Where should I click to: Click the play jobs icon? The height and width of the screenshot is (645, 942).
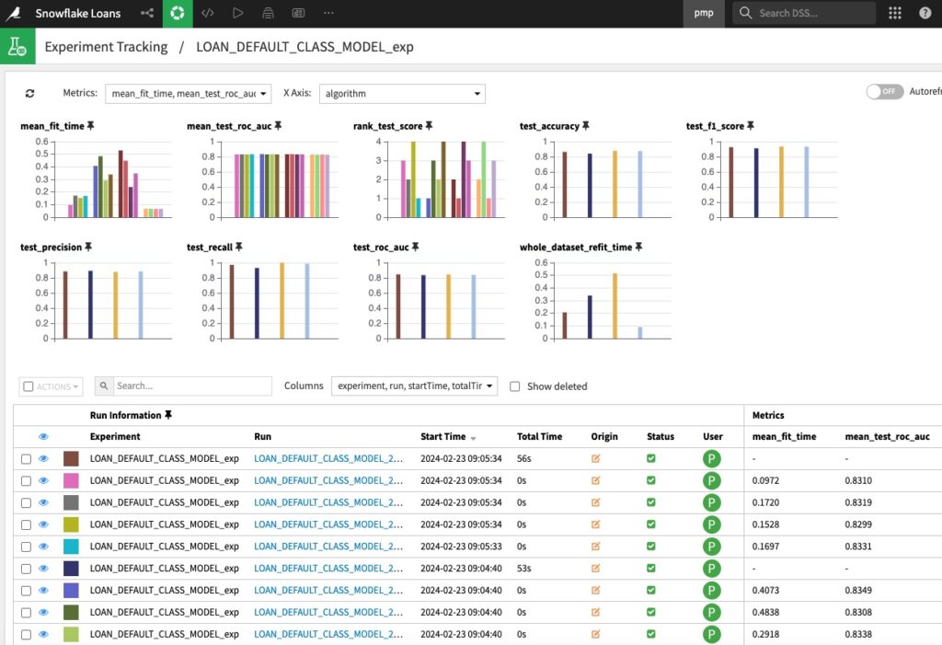[x=237, y=13]
